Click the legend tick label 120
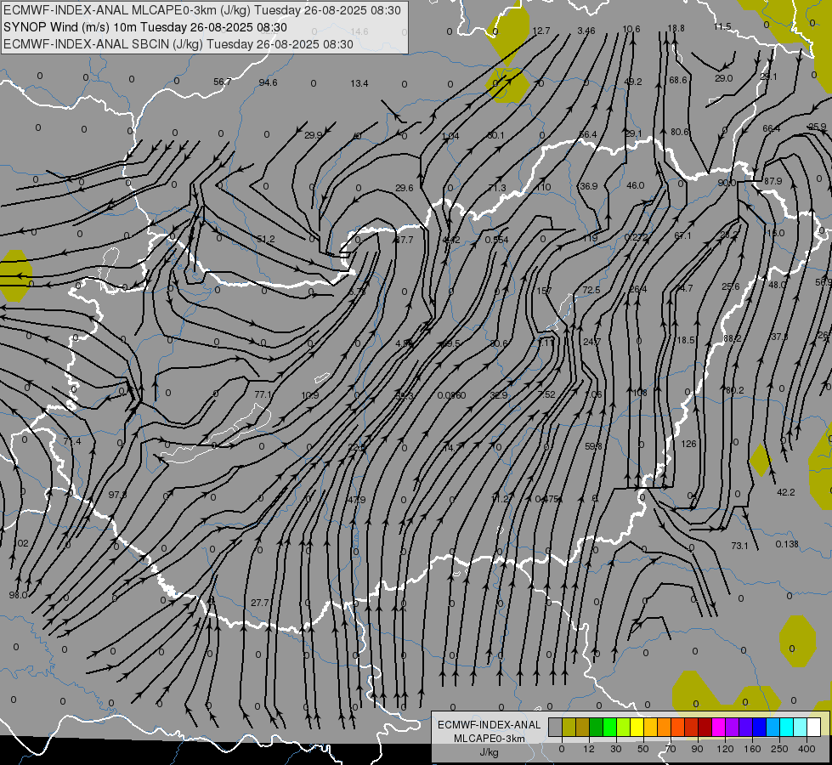The width and height of the screenshot is (832, 765). pyautogui.click(x=725, y=749)
